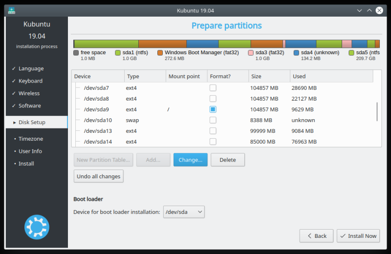Click the Change... button

point(191,160)
